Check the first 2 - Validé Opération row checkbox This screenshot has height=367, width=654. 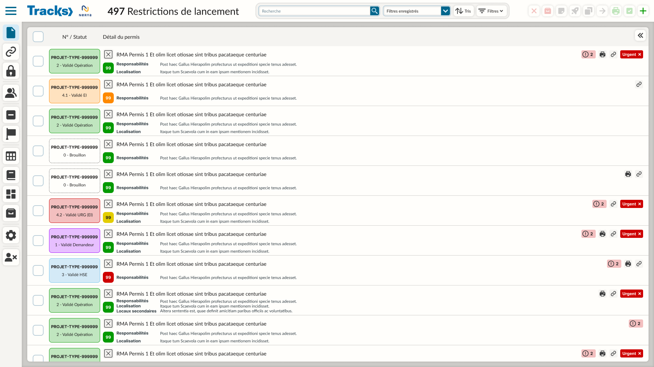pos(38,61)
